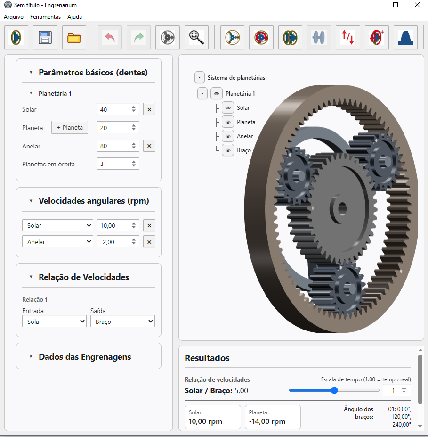The image size is (428, 437).
Task: Select the Anelar label in the tree
Action: coord(245,136)
